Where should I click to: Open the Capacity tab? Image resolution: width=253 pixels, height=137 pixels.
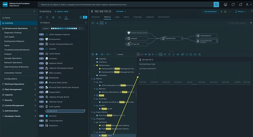[x=150, y=17]
